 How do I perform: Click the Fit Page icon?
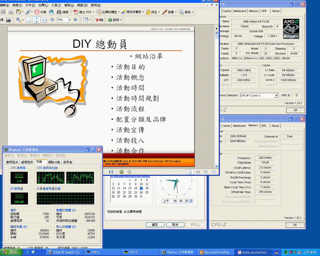[x=36, y=20]
